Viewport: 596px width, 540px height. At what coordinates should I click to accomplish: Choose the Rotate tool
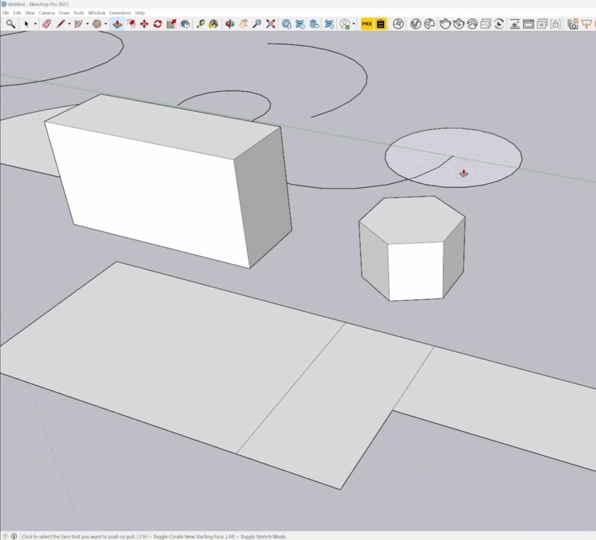158,24
